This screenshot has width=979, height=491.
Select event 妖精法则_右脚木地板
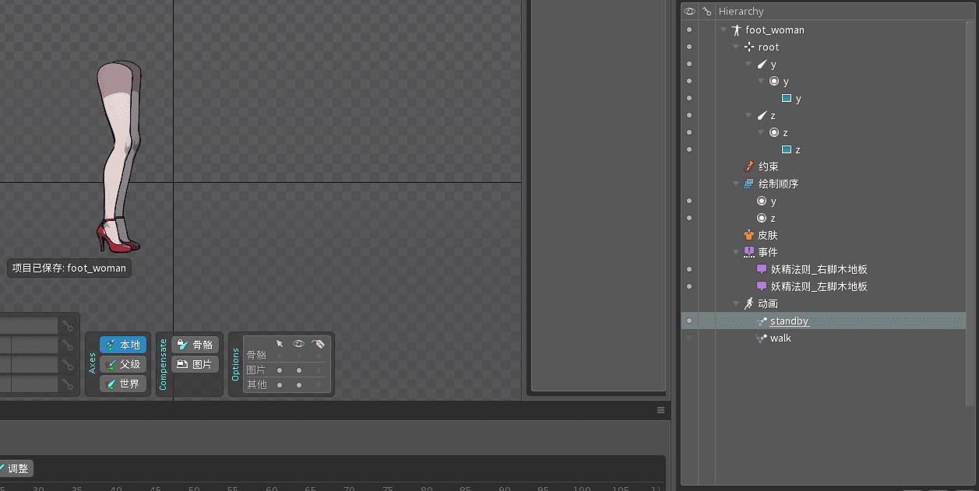click(x=819, y=269)
